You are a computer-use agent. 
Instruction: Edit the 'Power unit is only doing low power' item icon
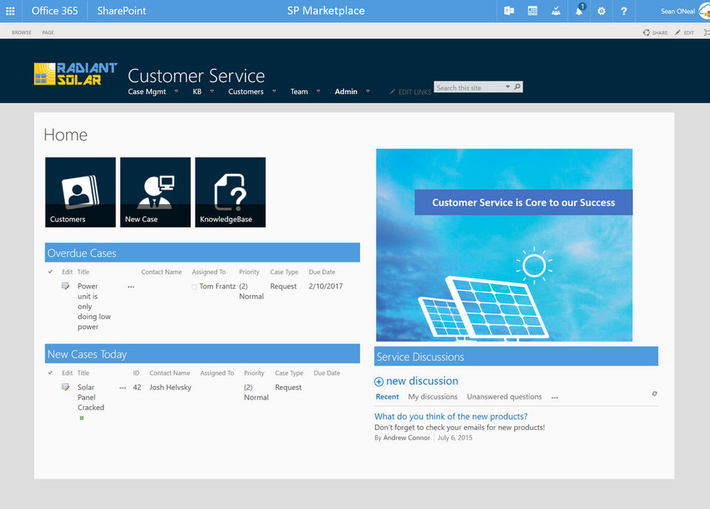point(66,286)
